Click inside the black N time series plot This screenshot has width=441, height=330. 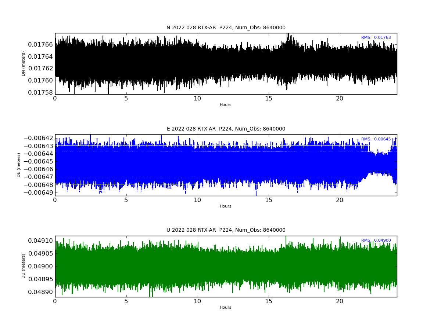click(226, 64)
